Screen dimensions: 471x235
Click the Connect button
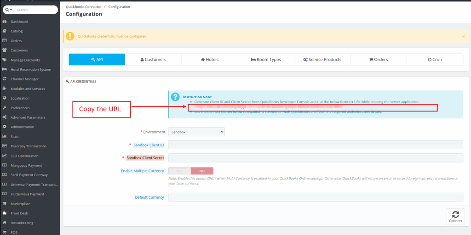click(456, 217)
